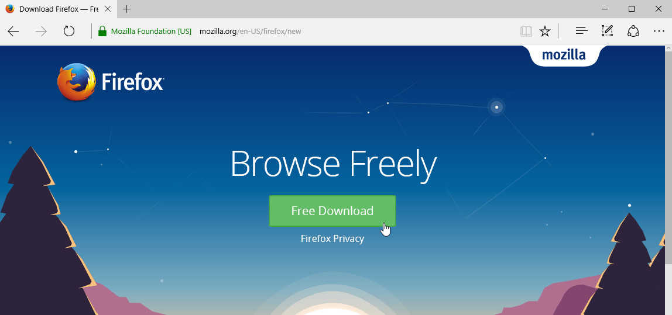Image resolution: width=672 pixels, height=315 pixels.
Task: Click the forward navigation arrow
Action: click(41, 31)
